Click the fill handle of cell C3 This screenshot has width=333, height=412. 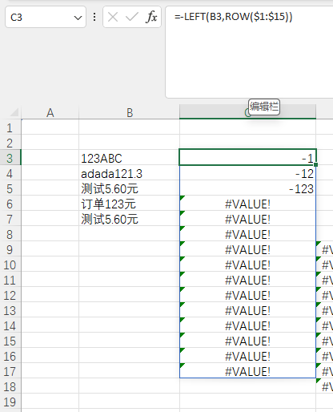coord(316,165)
